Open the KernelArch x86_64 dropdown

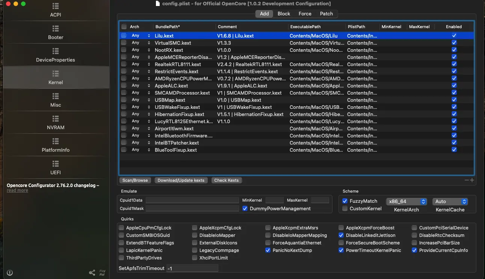click(x=406, y=202)
